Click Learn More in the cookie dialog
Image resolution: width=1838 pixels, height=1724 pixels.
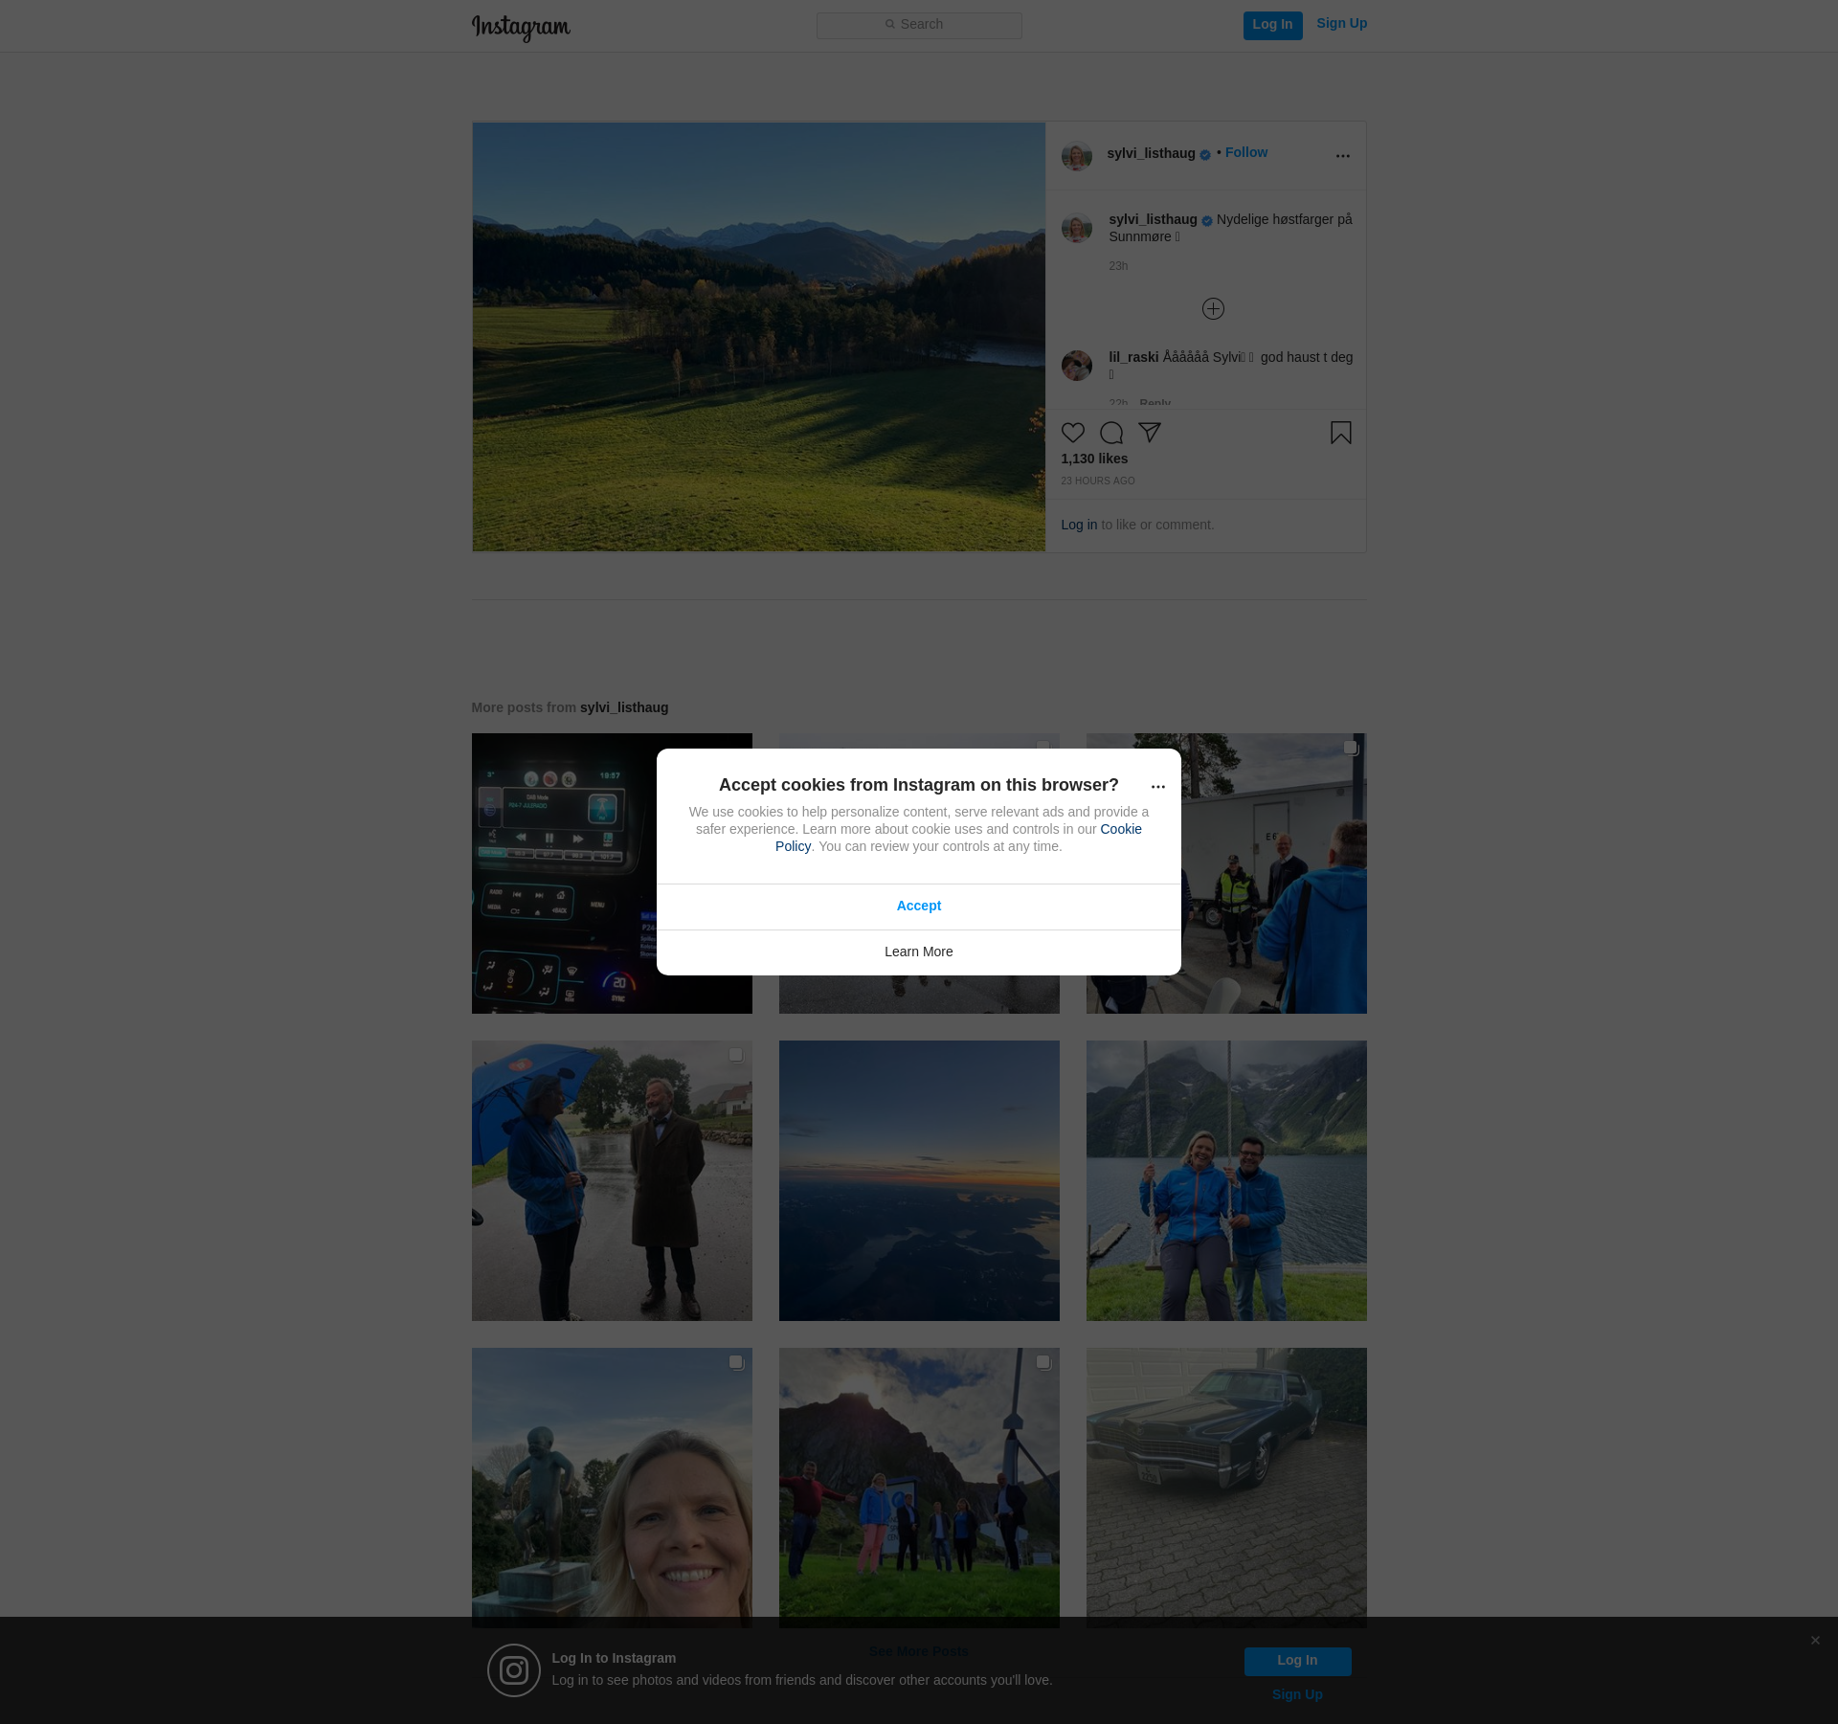[919, 952]
